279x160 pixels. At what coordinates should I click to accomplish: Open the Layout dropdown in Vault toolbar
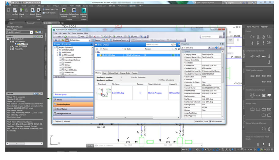97,40
